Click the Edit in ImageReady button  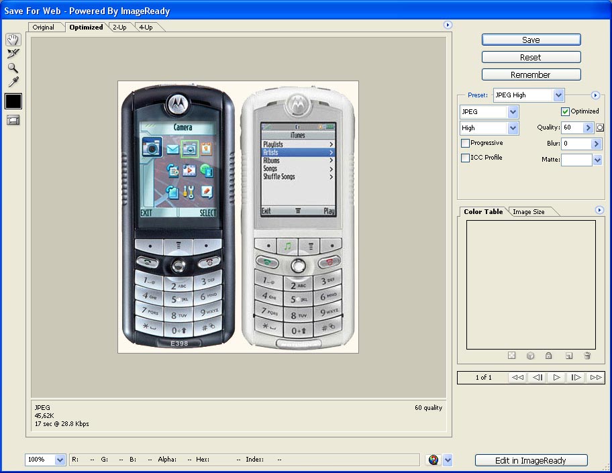click(x=531, y=460)
